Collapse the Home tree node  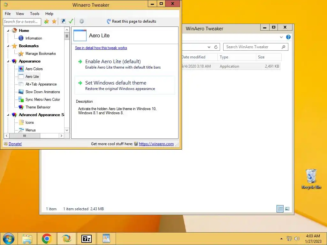[x=8, y=31]
